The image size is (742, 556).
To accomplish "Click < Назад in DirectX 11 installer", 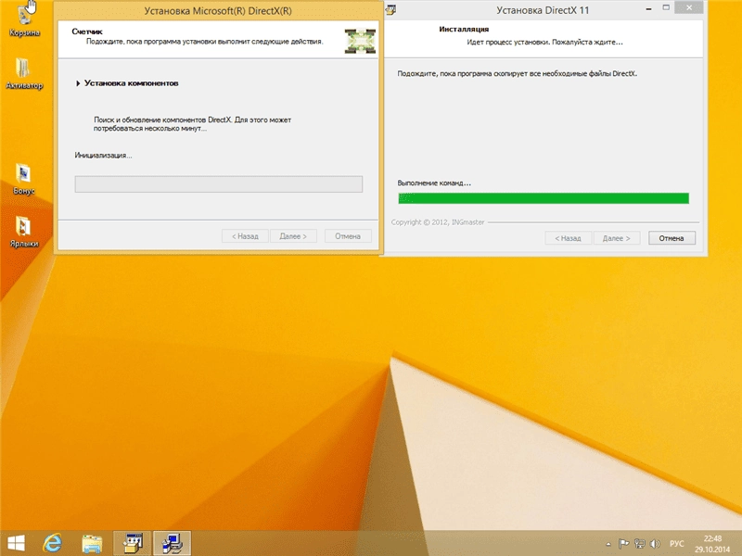I will point(568,238).
